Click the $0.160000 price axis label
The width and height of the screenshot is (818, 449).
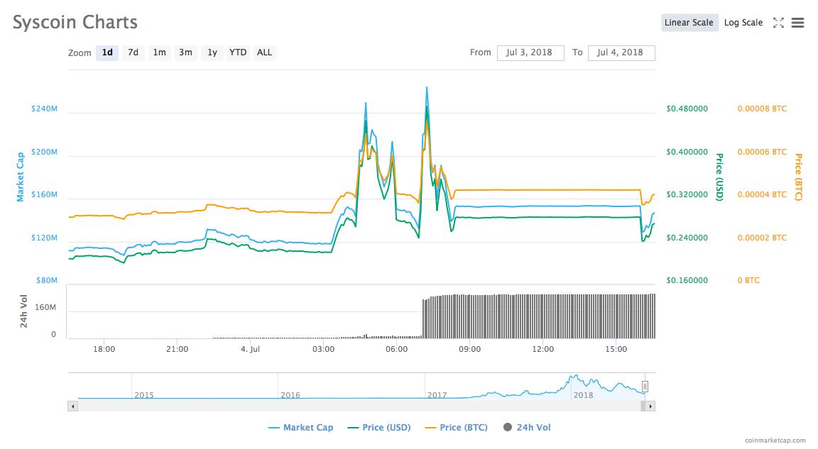[x=687, y=280]
